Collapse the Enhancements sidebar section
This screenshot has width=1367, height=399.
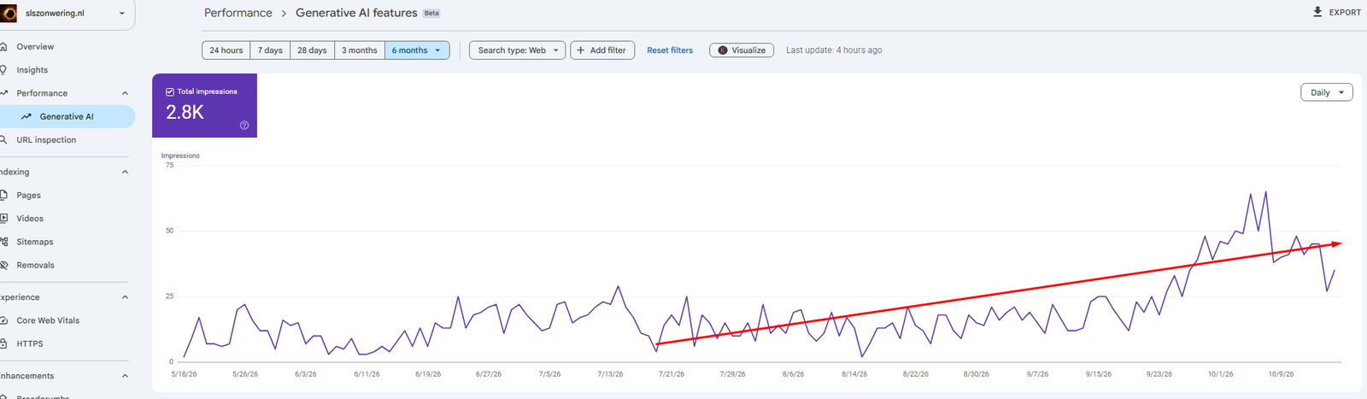pos(125,376)
